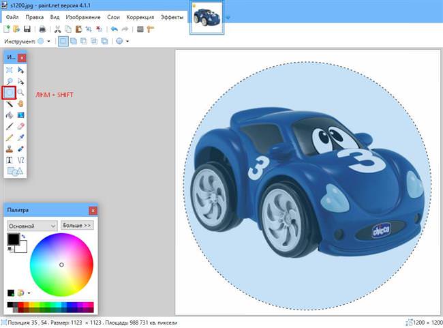The image size is (443, 328).
Task: Select the Line/Curve tool
Action: pos(20,160)
